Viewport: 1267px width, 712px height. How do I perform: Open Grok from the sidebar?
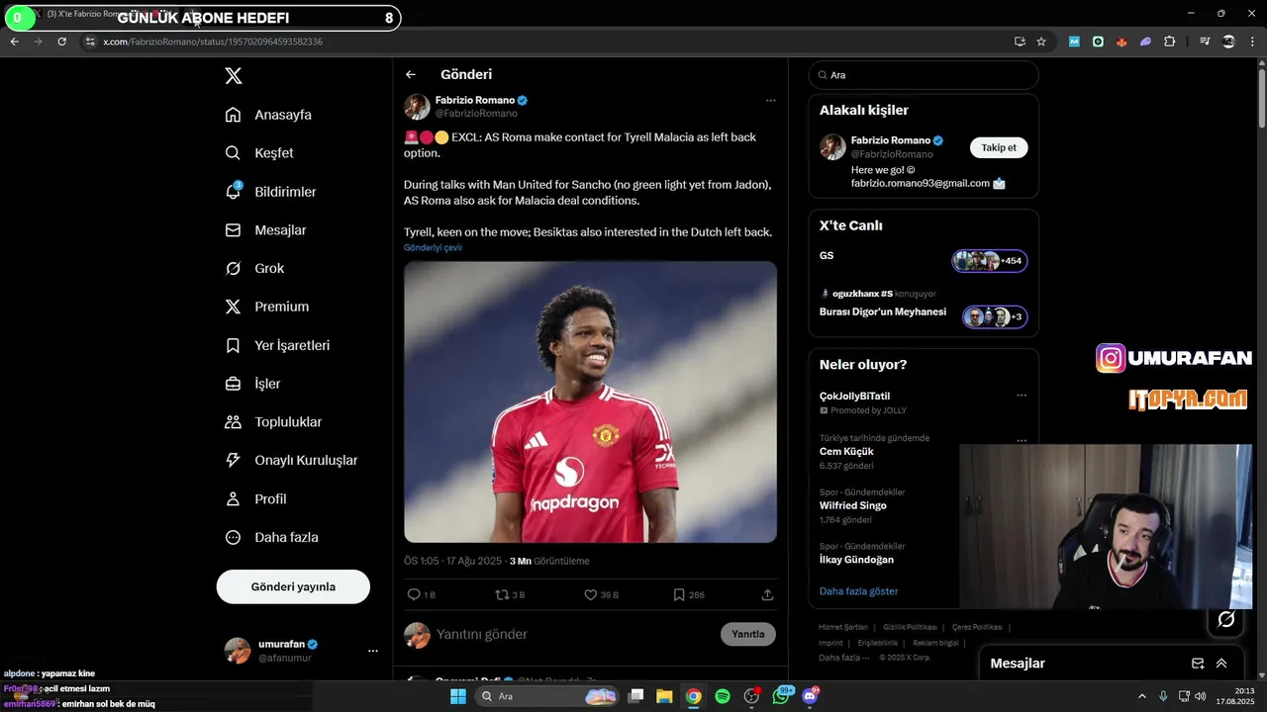(254, 269)
